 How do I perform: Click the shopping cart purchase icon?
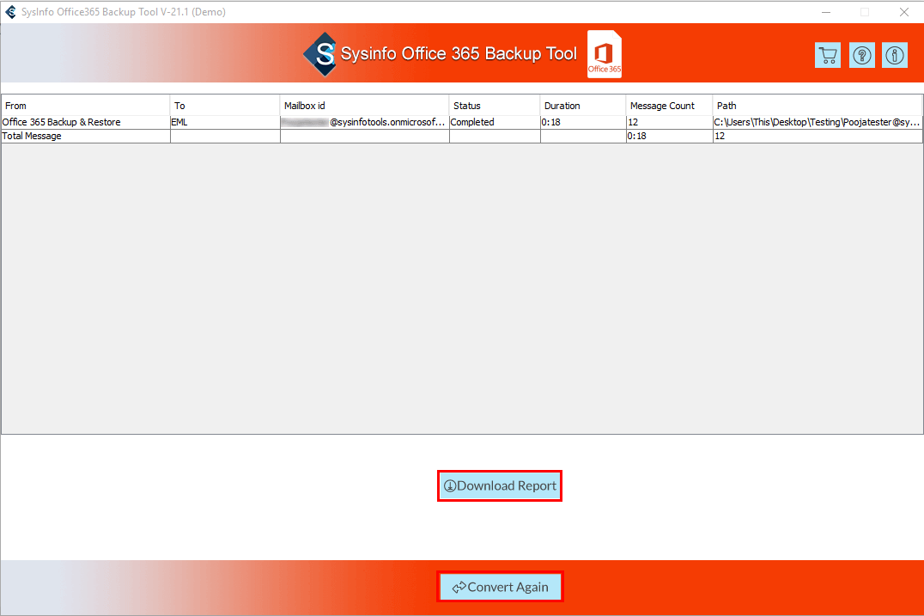[828, 55]
